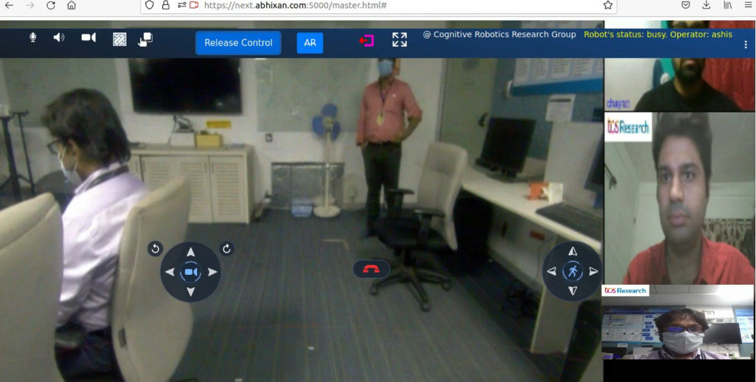Select the masked participant video thumbnail
Viewport: 756px width, 382px height.
coord(678,322)
